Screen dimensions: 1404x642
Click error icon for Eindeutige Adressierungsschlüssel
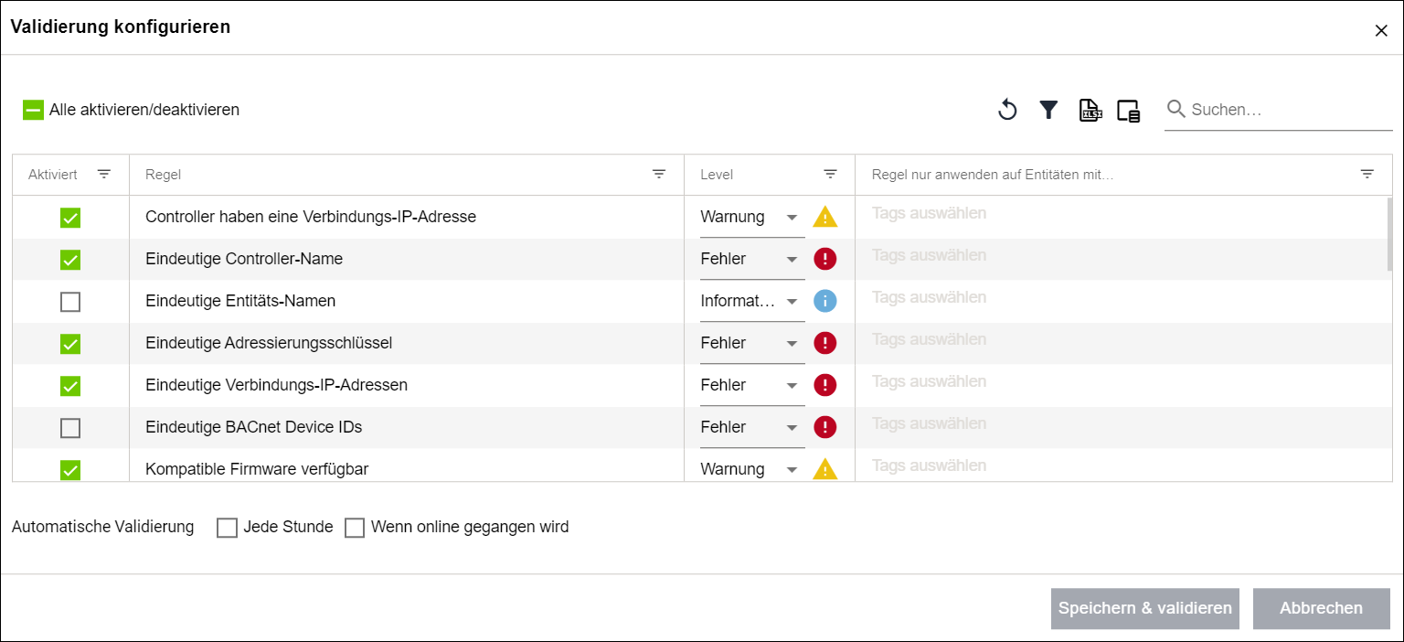point(825,343)
